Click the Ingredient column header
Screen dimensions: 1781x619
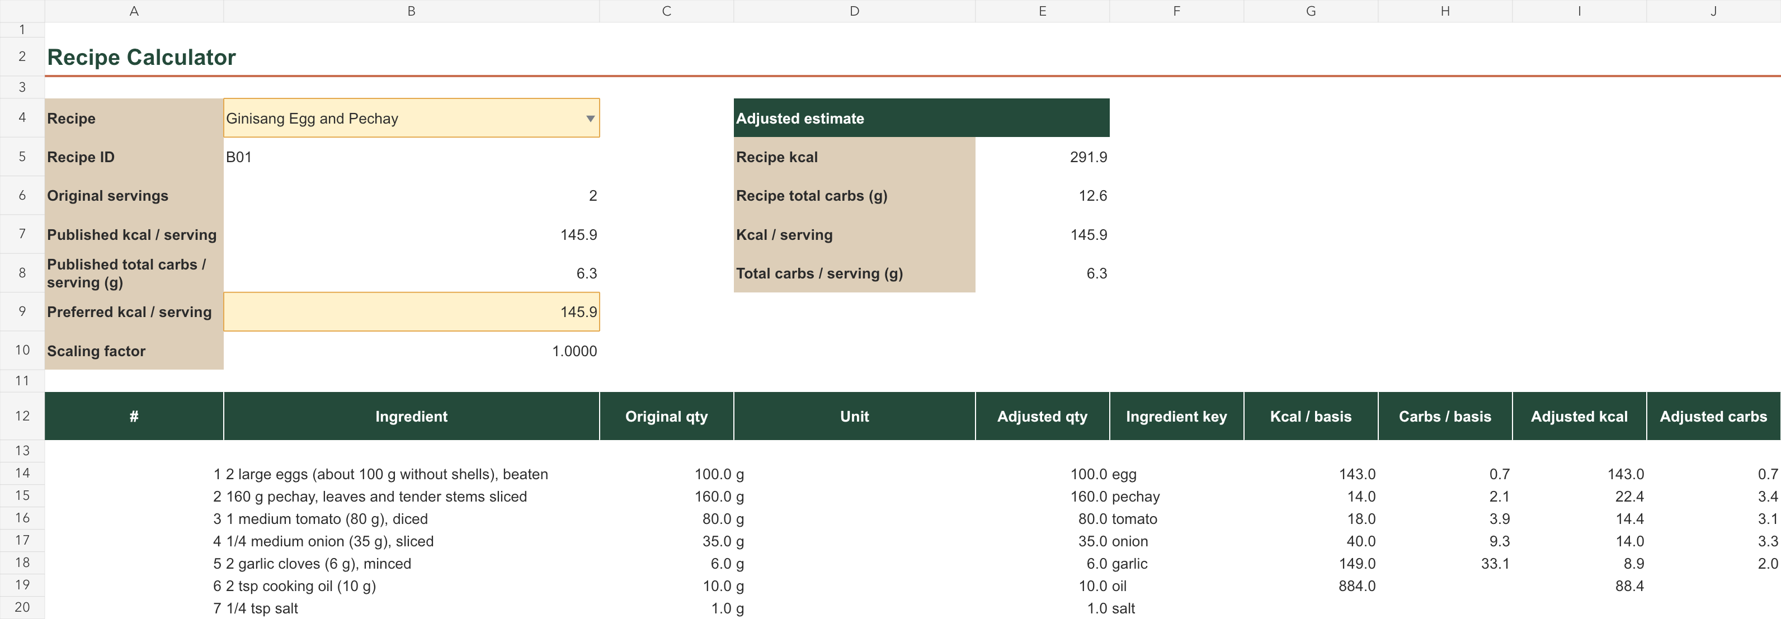click(x=411, y=416)
